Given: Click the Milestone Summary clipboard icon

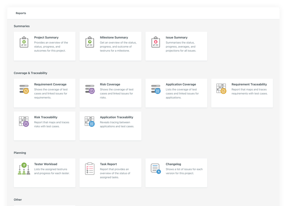Looking at the screenshot, I should click(90, 42).
